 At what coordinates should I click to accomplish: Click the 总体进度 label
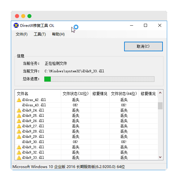(x=31, y=79)
